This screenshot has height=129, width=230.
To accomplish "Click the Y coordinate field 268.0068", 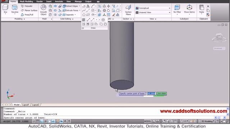I will (161, 94).
